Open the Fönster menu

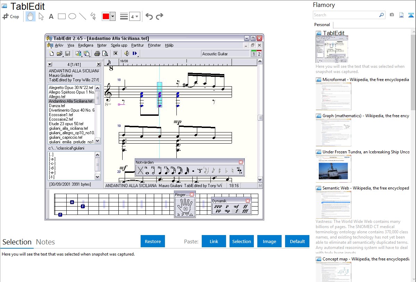(155, 46)
